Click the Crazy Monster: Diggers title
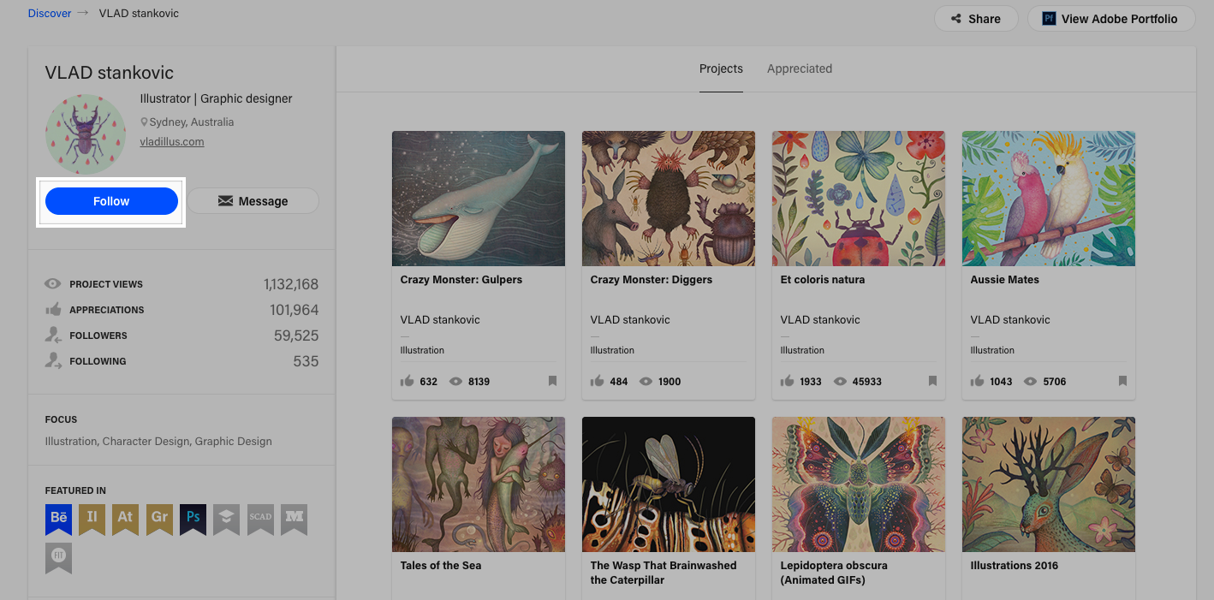This screenshot has height=600, width=1214. tap(652, 280)
